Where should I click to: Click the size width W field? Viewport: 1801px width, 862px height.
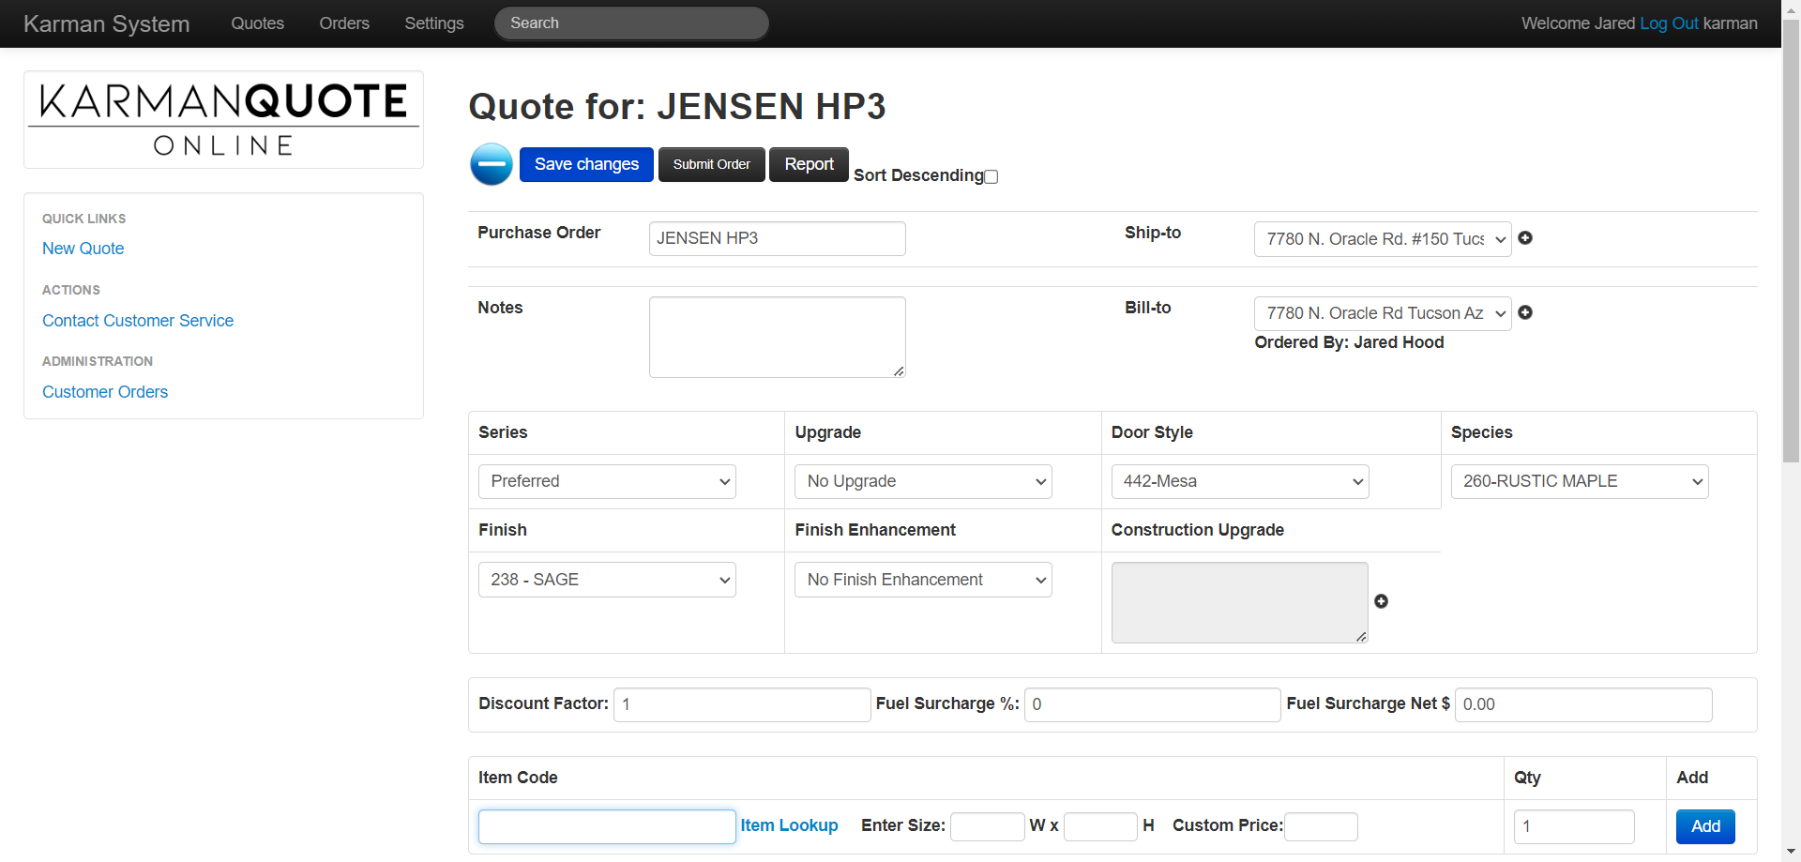pos(988,826)
